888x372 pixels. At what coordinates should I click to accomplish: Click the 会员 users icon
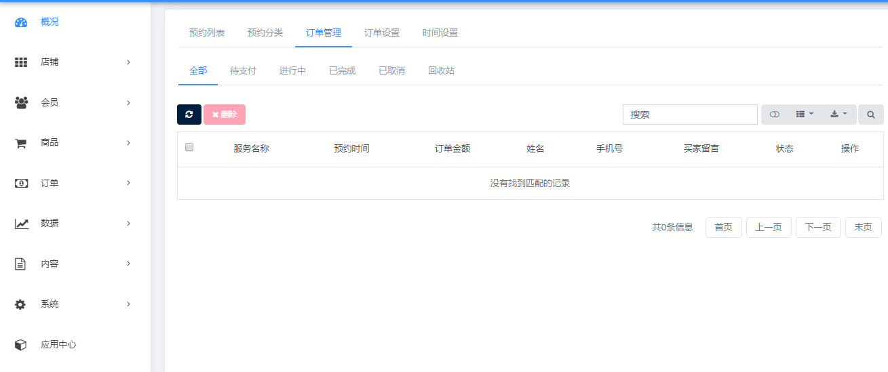coord(21,103)
